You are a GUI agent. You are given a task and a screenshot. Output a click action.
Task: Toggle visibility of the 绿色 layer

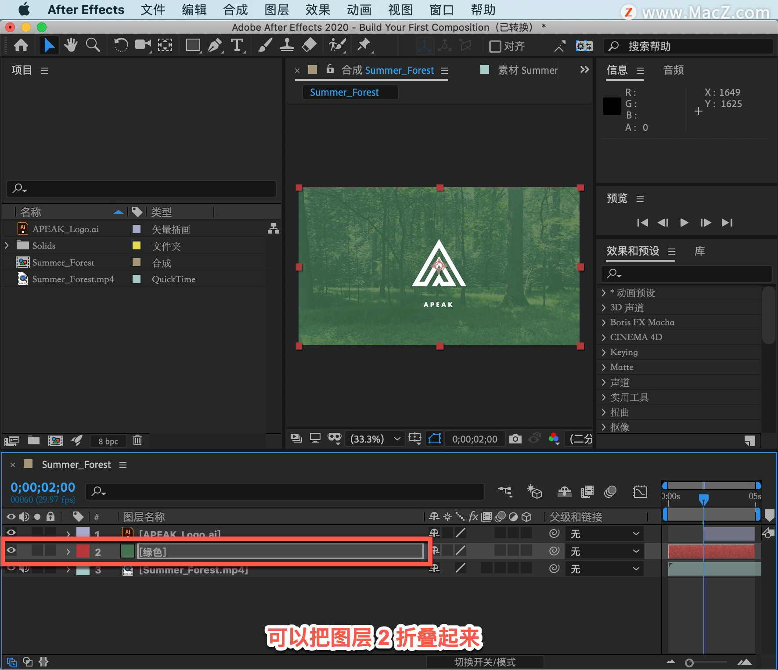11,551
